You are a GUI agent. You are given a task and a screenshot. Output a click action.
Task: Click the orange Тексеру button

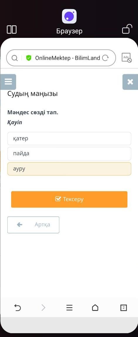[x=69, y=199]
